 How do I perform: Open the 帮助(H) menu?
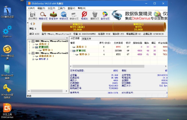tap(82, 8)
